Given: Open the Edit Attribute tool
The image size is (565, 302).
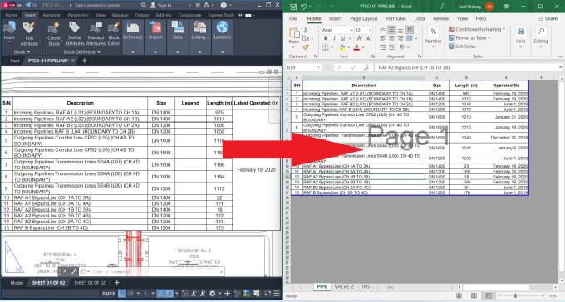Looking at the screenshot, I should click(29, 33).
